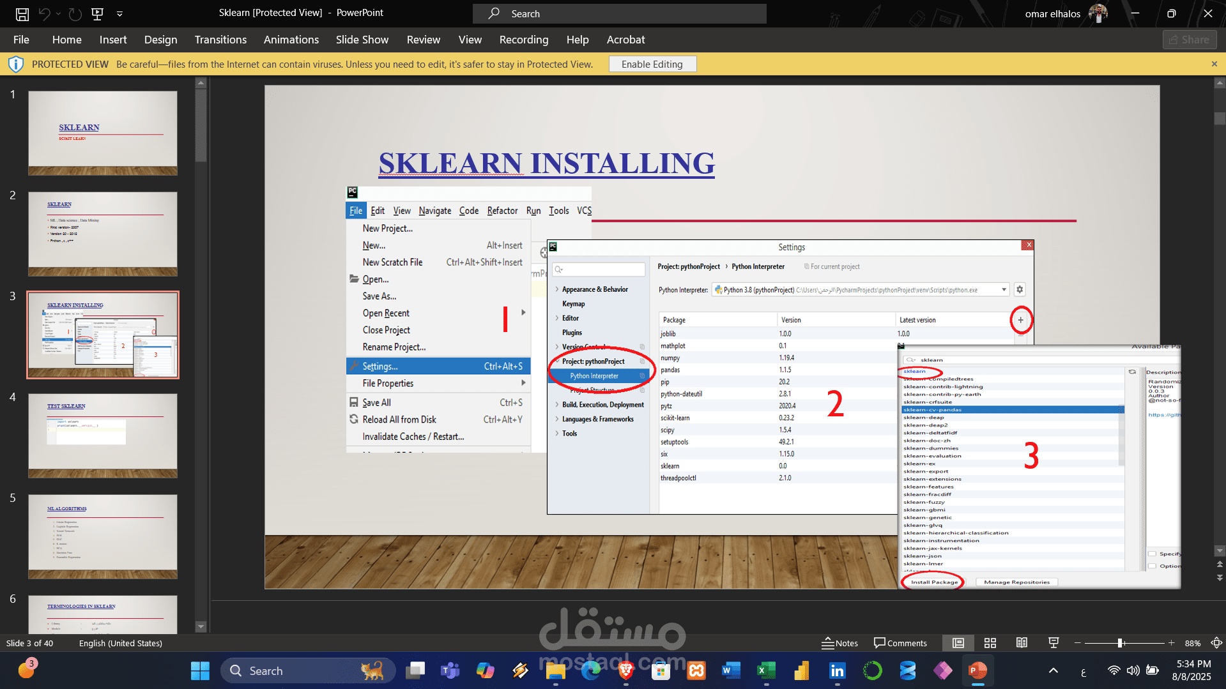
Task: Open Brave browser from the taskbar
Action: coord(626,670)
